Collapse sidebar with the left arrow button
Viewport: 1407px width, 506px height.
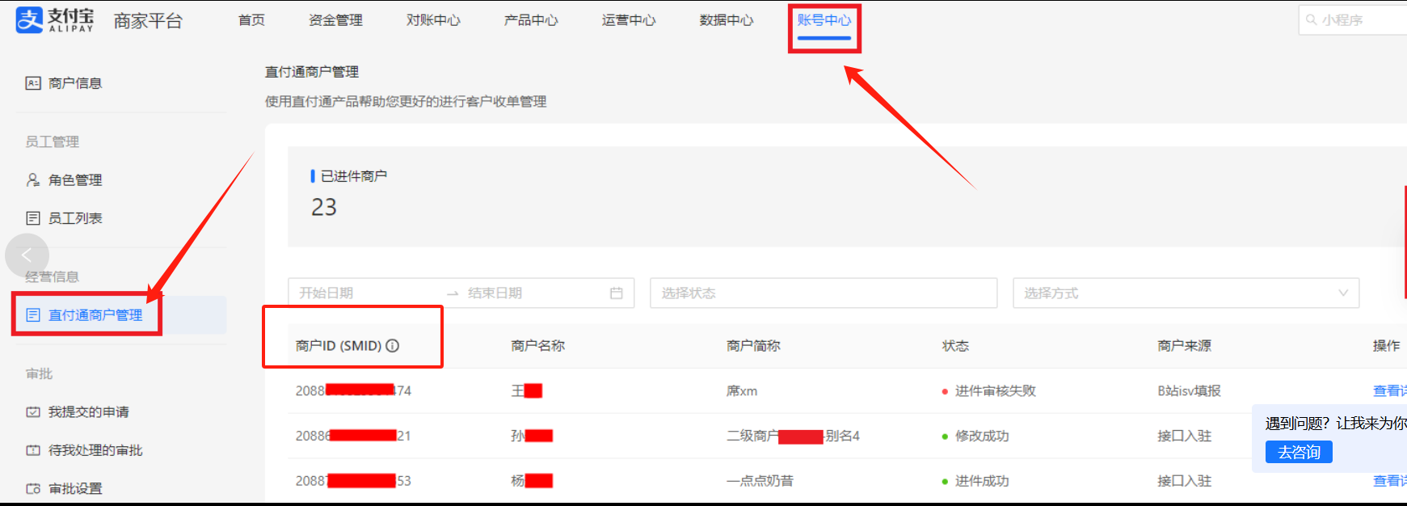pyautogui.click(x=27, y=255)
